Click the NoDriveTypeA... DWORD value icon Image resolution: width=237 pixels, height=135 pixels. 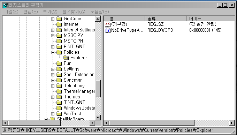(x=108, y=30)
